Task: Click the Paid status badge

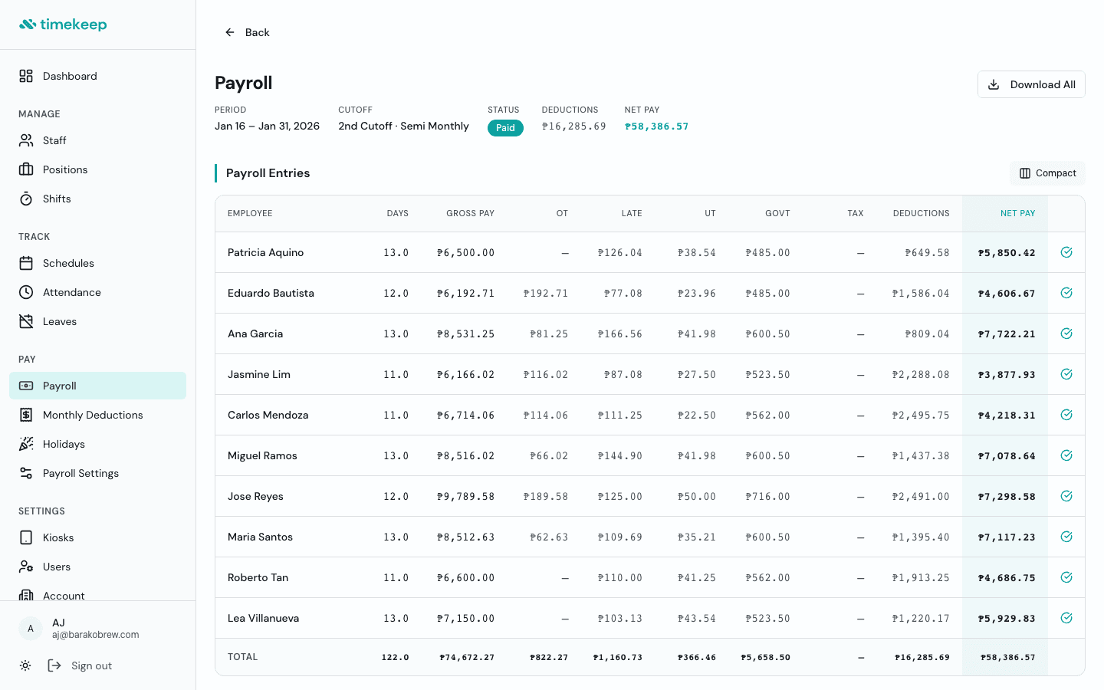Action: [x=505, y=128]
